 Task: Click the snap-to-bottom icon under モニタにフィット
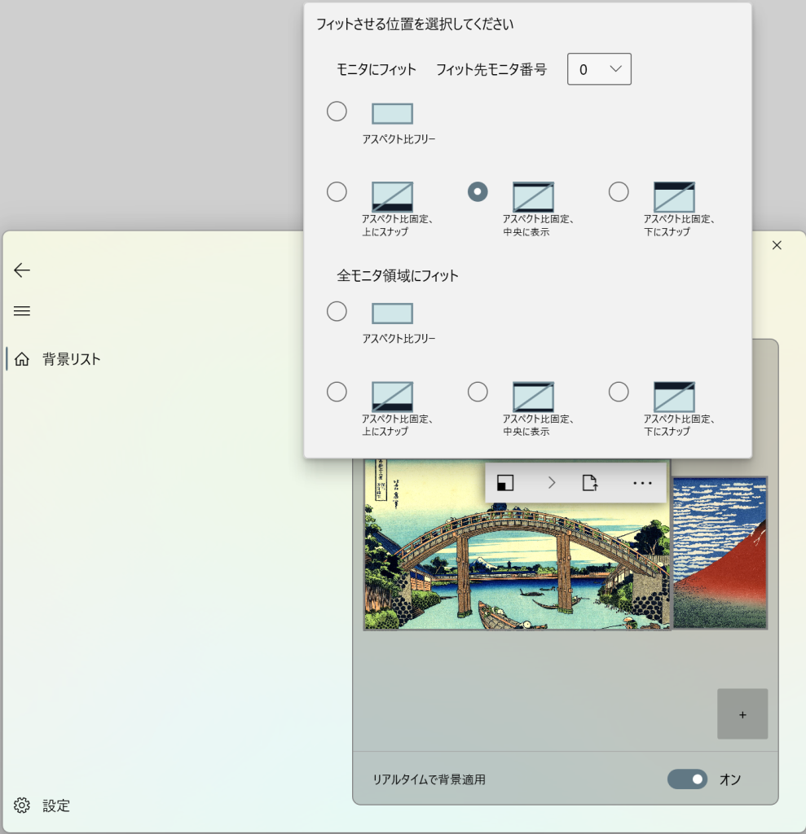pyautogui.click(x=675, y=197)
